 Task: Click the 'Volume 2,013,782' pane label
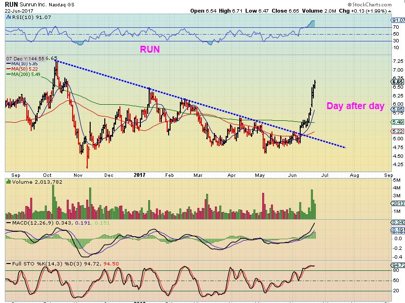pos(37,182)
